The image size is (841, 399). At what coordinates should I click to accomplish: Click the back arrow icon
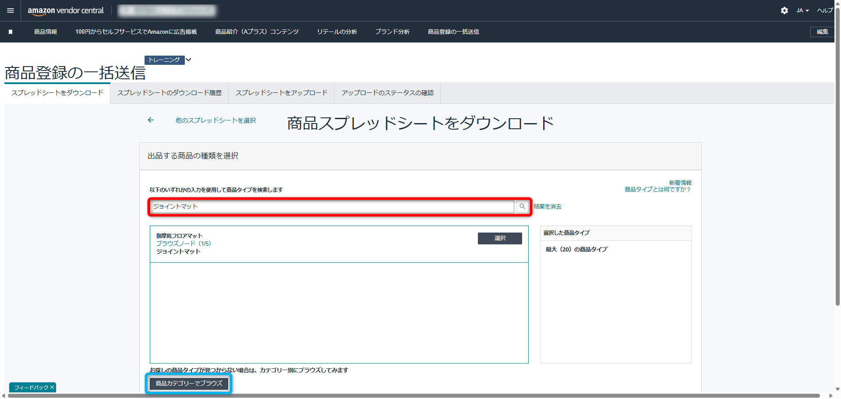151,120
